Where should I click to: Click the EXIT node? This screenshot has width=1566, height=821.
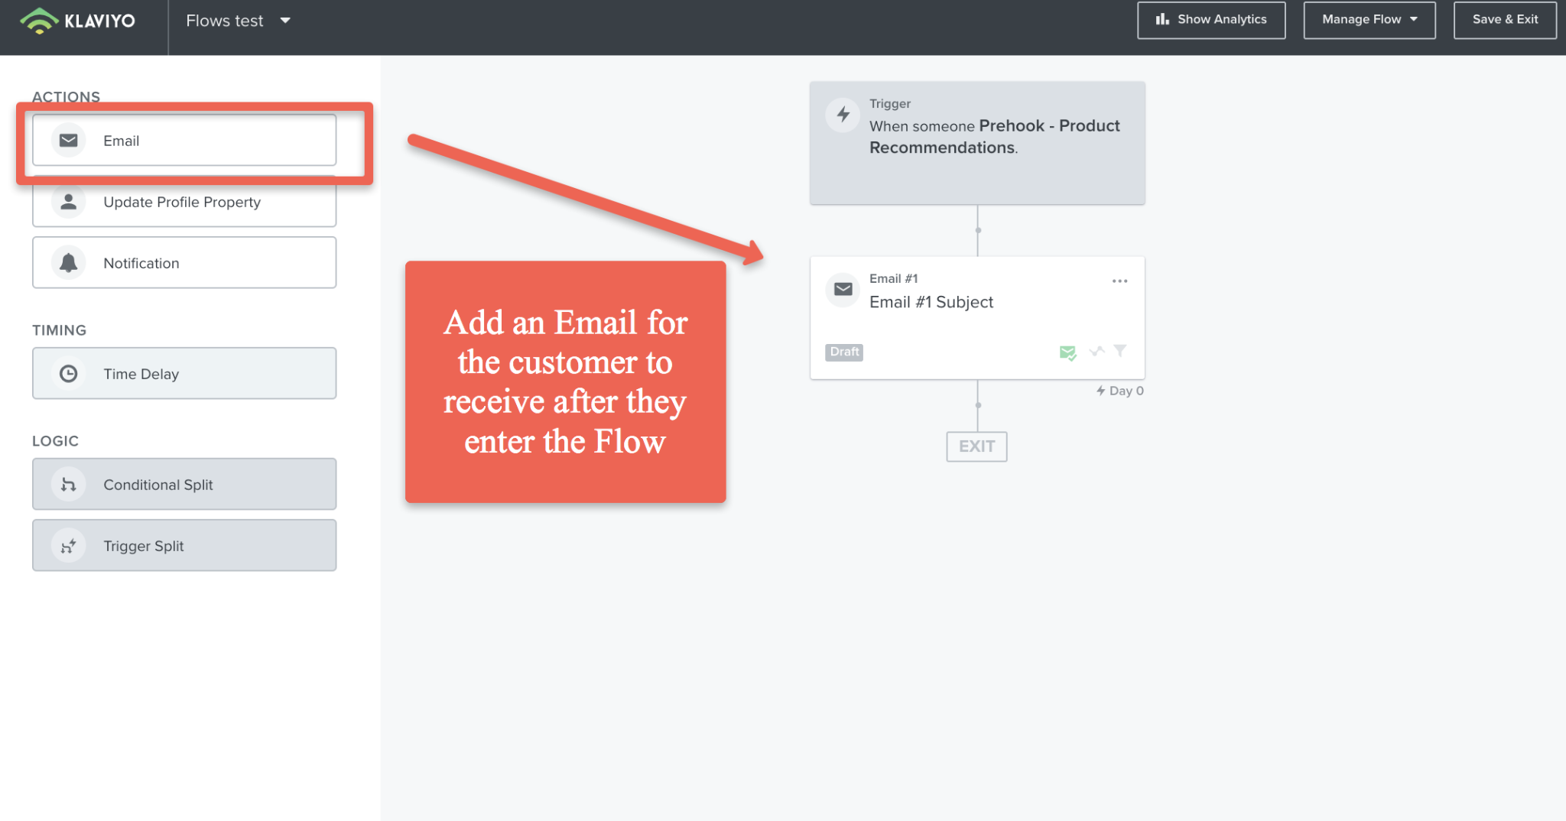point(976,446)
